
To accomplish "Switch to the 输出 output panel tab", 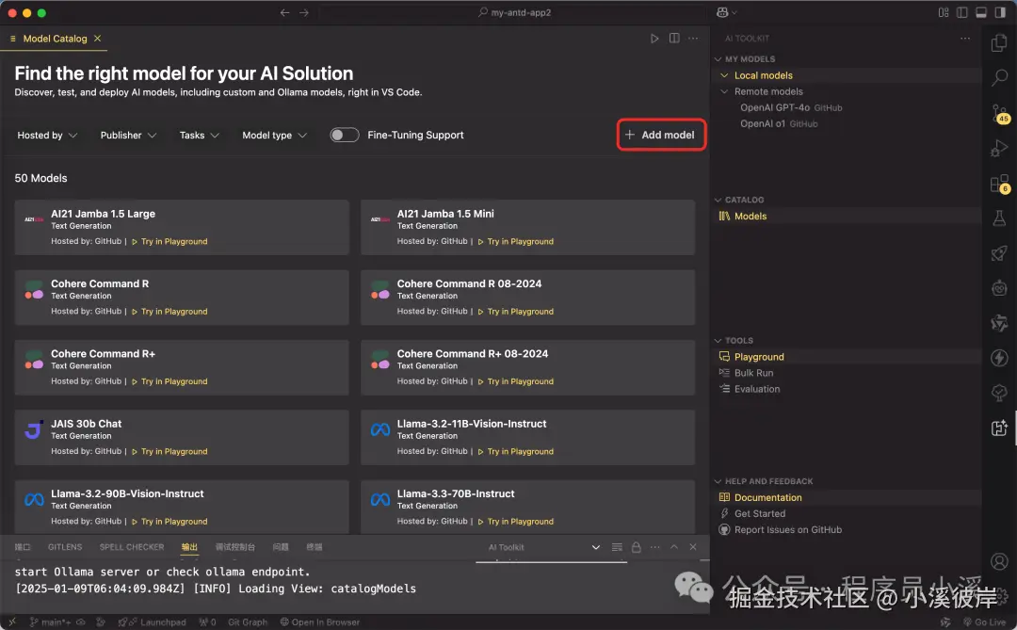I will (x=189, y=547).
